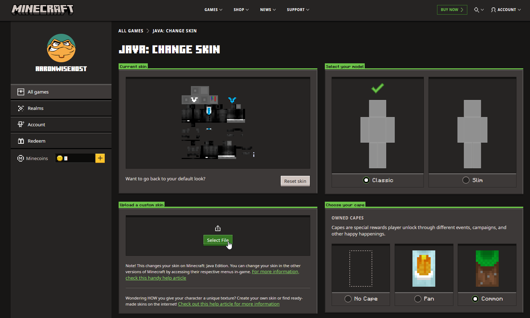This screenshot has height=318, width=530.
Task: Click the Minecoins label
Action: pos(37,158)
